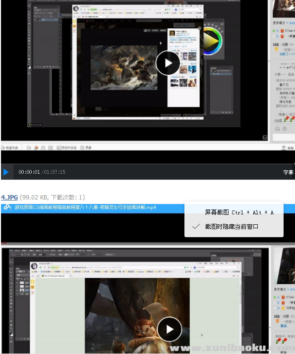Click the next-image arrow in the upper video's browser

pos(161,43)
